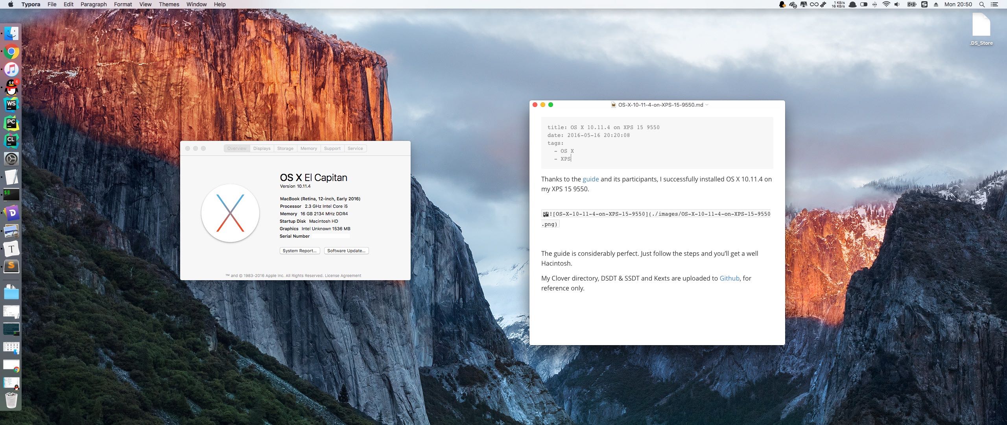Switch to Memory tab in About This Mac
Viewport: 1007px width, 425px height.
tap(309, 148)
